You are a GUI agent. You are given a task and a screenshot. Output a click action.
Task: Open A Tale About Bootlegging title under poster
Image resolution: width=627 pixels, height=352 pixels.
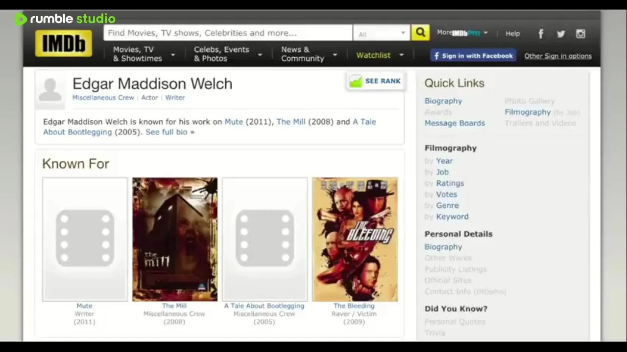[x=264, y=306]
